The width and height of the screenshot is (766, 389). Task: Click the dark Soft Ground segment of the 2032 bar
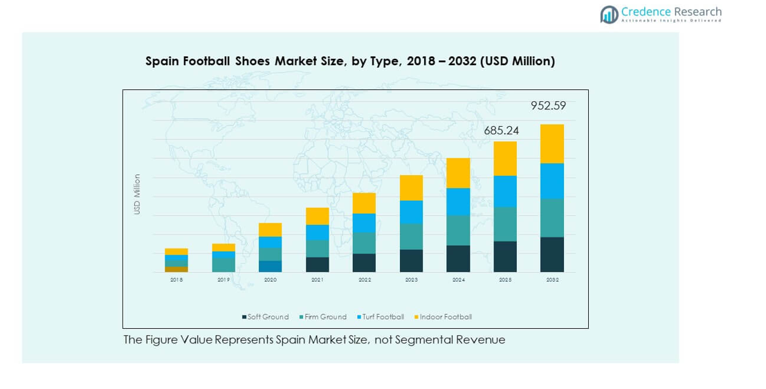pos(551,254)
